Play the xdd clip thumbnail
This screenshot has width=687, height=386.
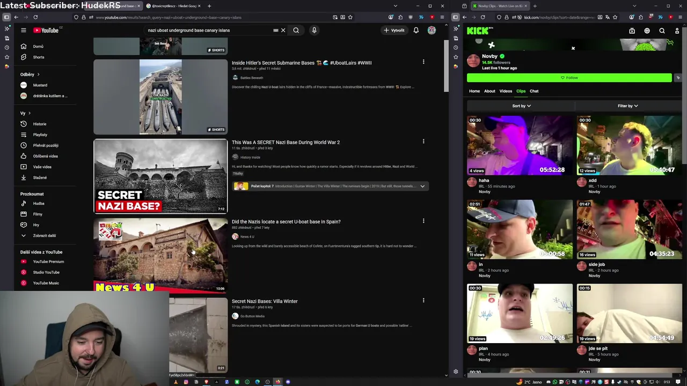coord(629,145)
